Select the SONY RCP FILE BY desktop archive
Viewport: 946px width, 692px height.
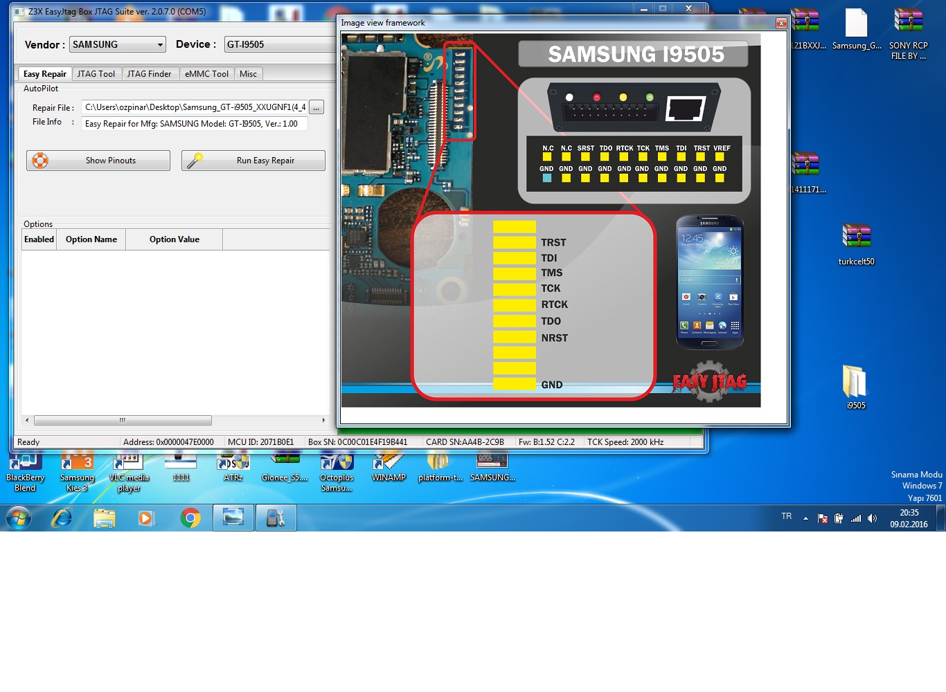[908, 35]
